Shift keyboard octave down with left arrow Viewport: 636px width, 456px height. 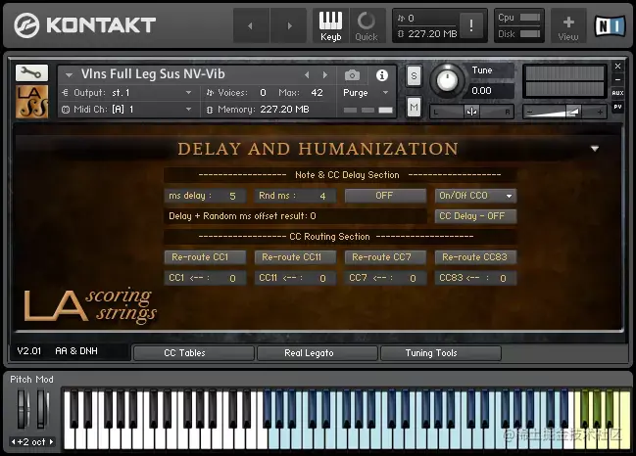(x=14, y=442)
